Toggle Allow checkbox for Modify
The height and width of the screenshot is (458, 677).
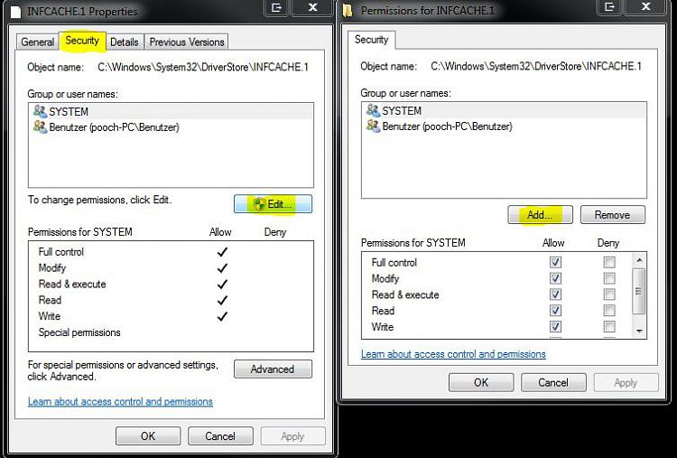click(555, 278)
